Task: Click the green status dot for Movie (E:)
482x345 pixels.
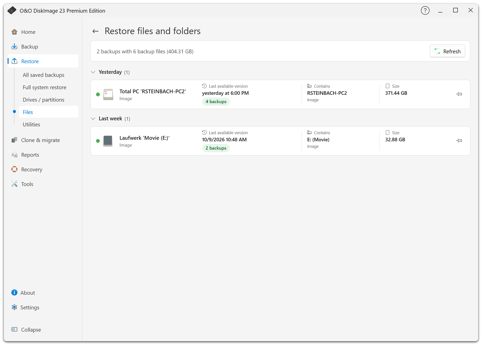Action: point(98,141)
